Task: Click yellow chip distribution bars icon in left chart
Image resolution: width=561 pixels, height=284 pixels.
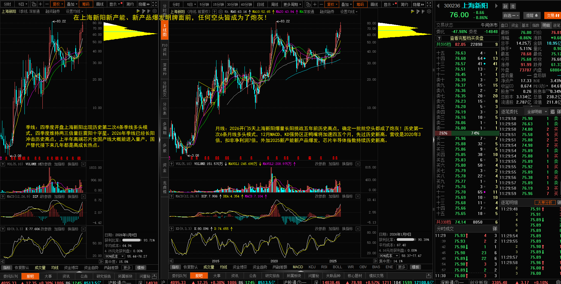Action: pyautogui.click(x=138, y=11)
